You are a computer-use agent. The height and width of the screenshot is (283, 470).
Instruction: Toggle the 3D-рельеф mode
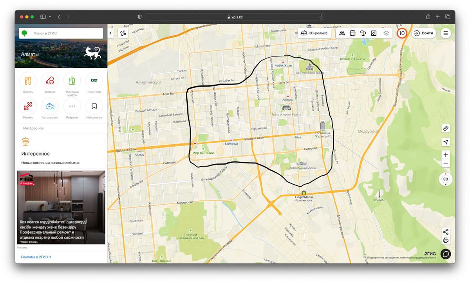[315, 33]
